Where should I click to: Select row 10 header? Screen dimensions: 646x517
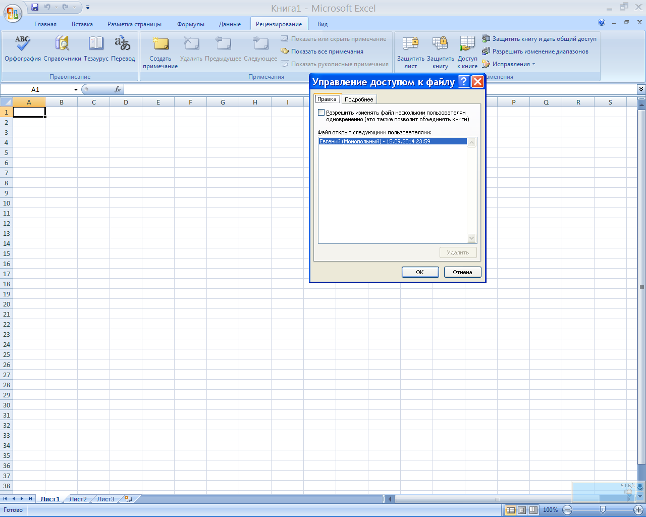point(6,203)
